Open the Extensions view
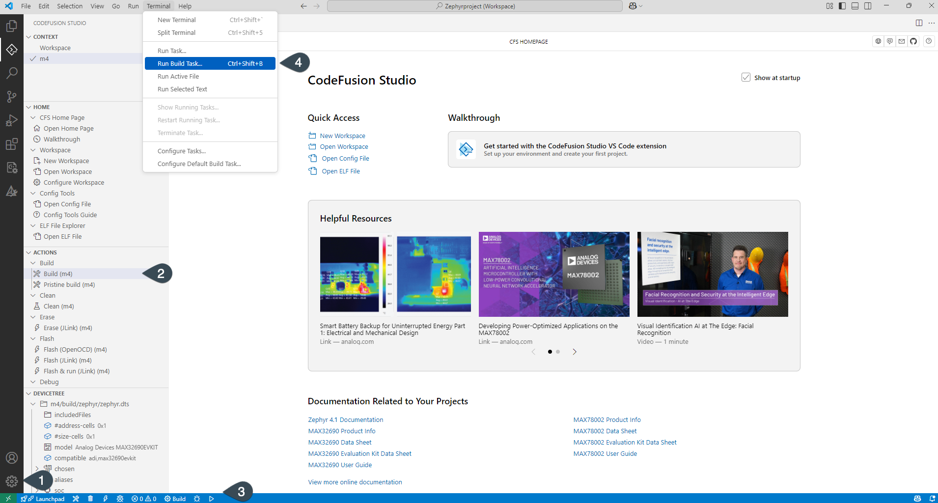Viewport: 938px width, 503px height. click(x=12, y=144)
